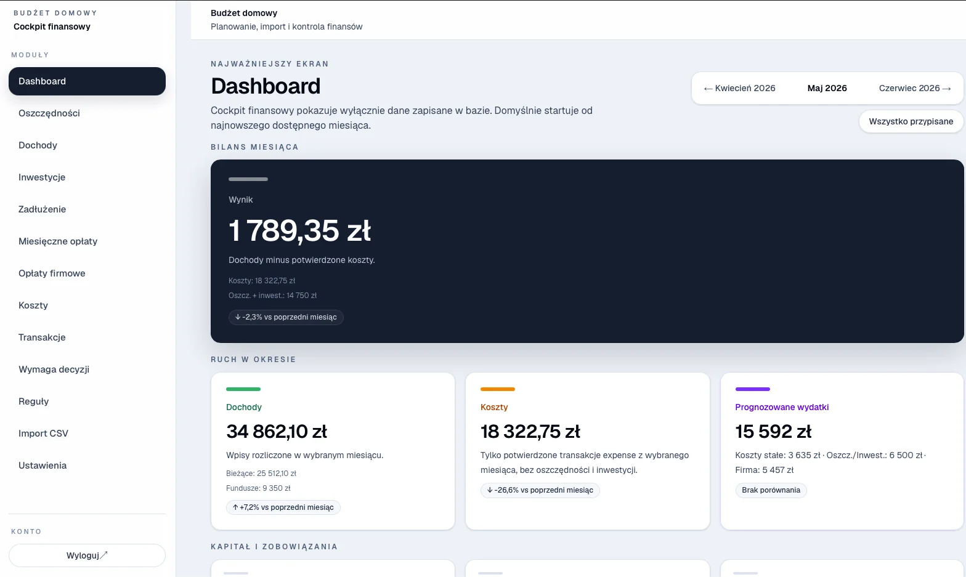Open Zadłużenie section
Image resolution: width=966 pixels, height=577 pixels.
[87, 209]
